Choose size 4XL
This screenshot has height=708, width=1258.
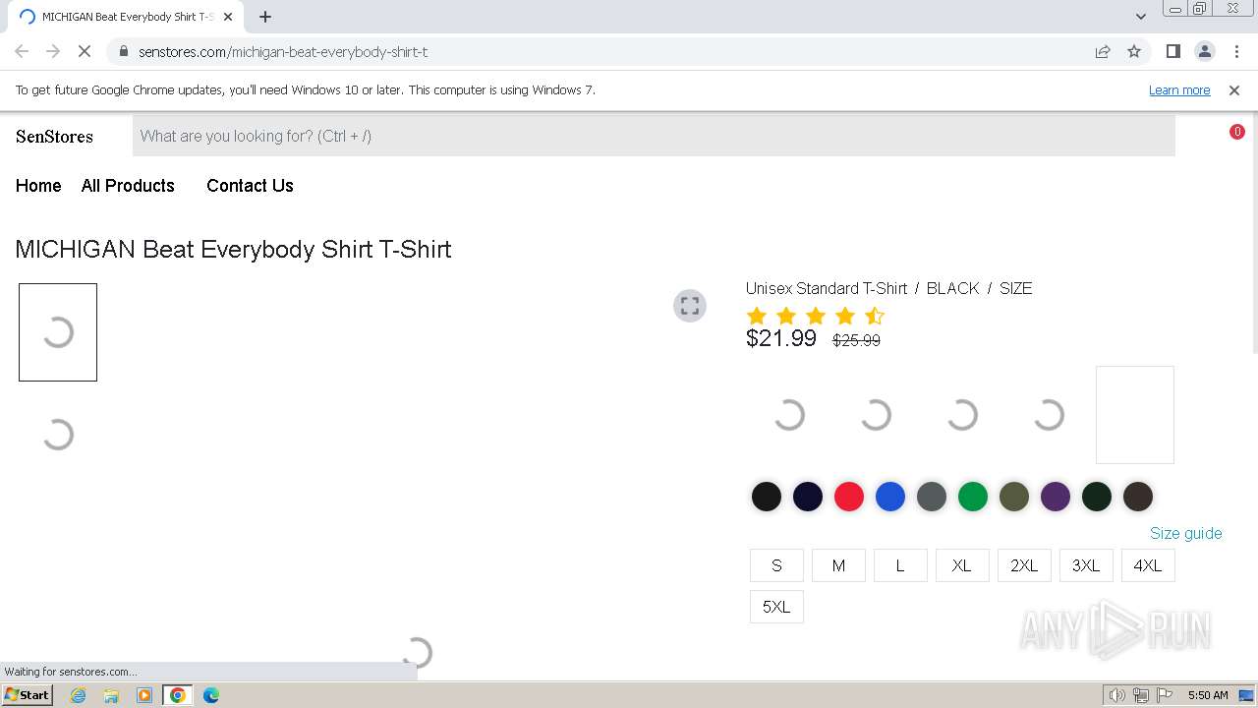1148,565
